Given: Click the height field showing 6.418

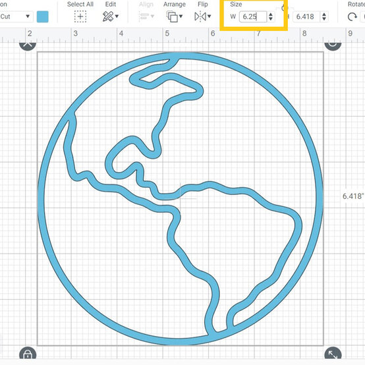Looking at the screenshot, I should click(306, 16).
